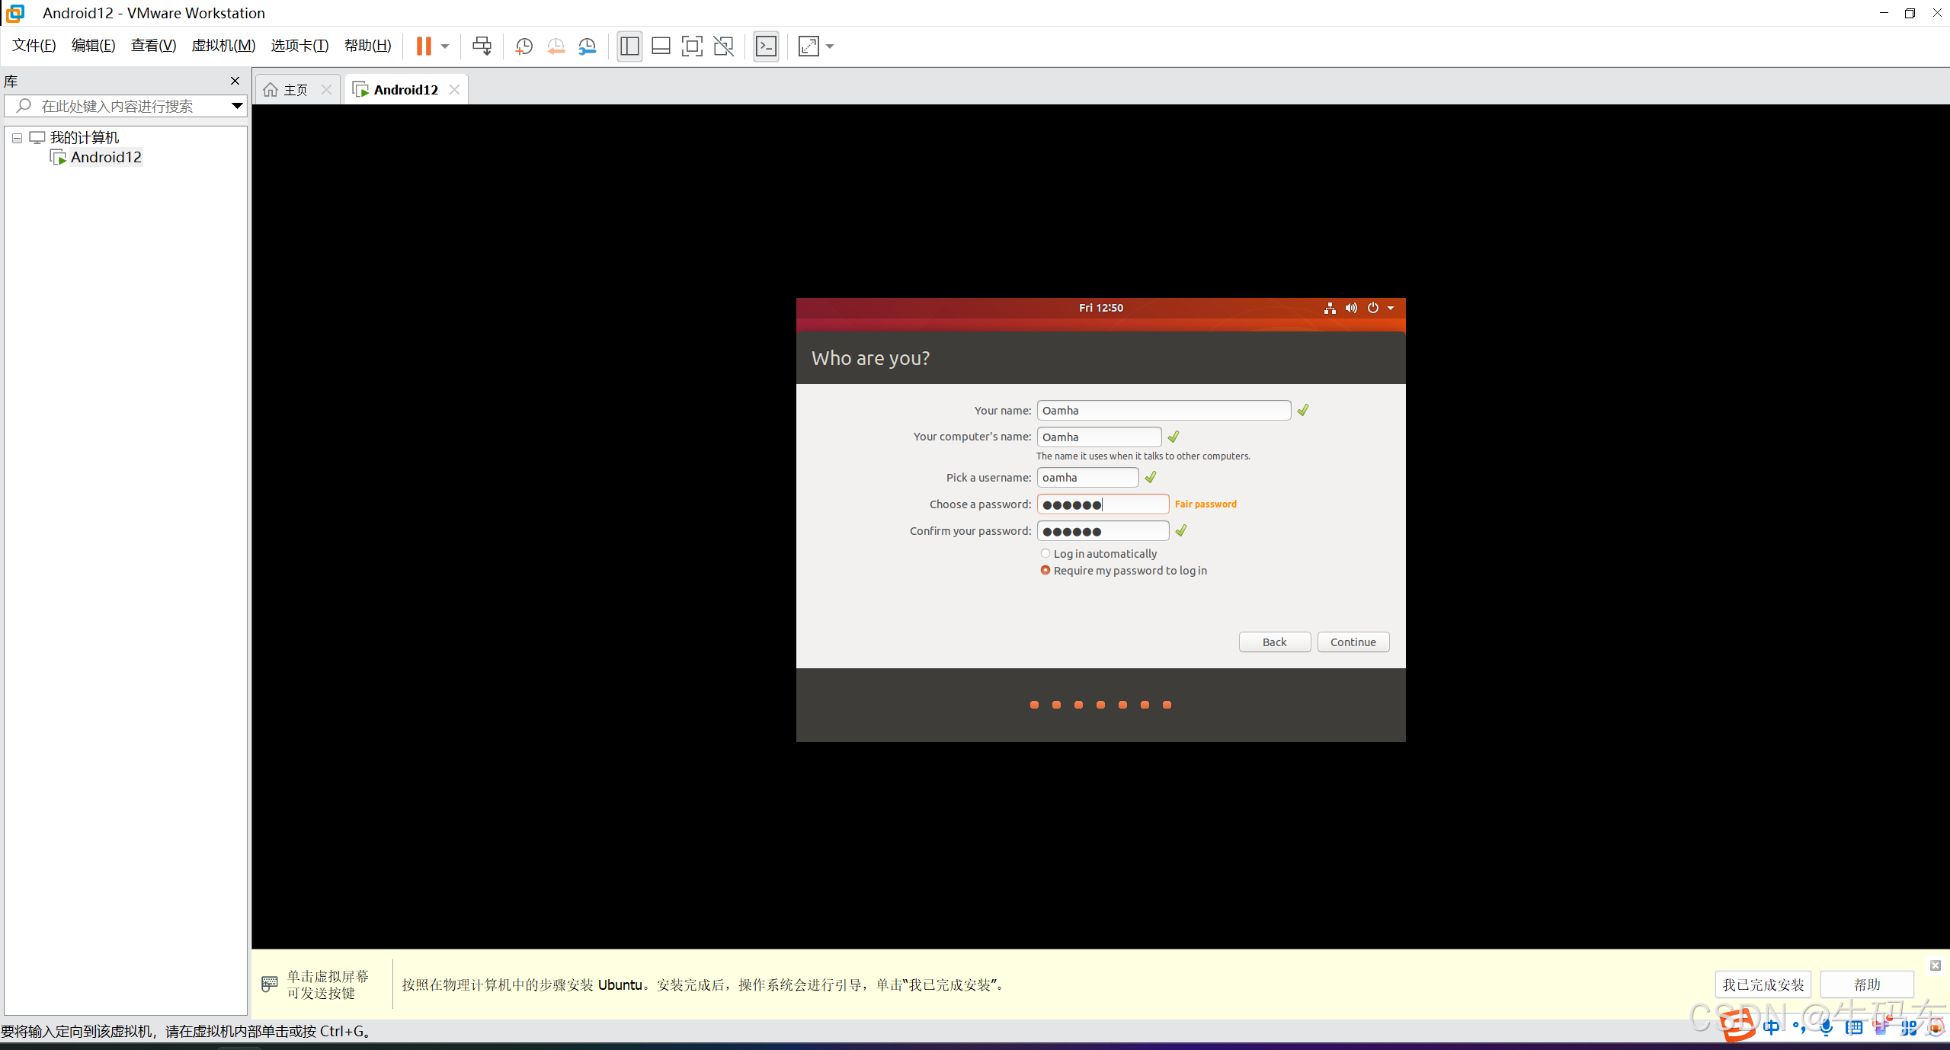Click the 我已完成安装 button
This screenshot has width=1950, height=1050.
point(1763,984)
